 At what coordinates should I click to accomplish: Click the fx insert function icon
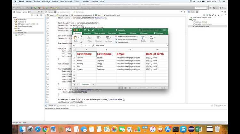coord(93,46)
